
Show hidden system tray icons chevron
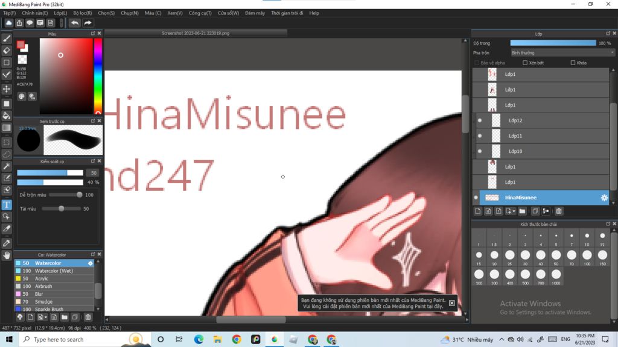coord(502,339)
